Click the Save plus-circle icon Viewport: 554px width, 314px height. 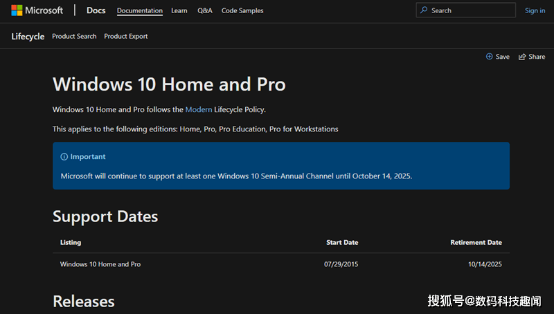[490, 57]
